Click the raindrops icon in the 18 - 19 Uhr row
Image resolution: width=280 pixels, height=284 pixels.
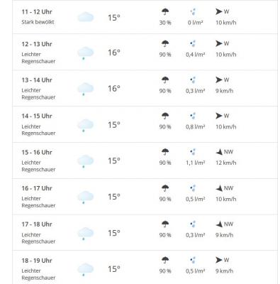(x=193, y=260)
